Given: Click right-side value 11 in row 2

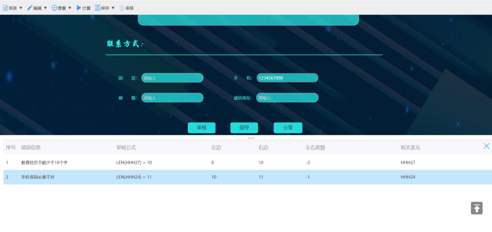Looking at the screenshot, I should 261,177.
